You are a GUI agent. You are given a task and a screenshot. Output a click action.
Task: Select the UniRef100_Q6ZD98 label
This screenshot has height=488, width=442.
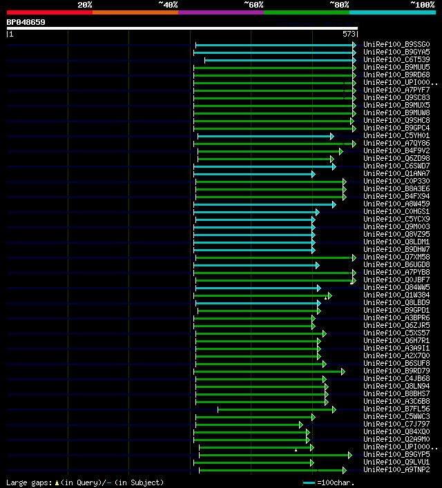click(396, 158)
